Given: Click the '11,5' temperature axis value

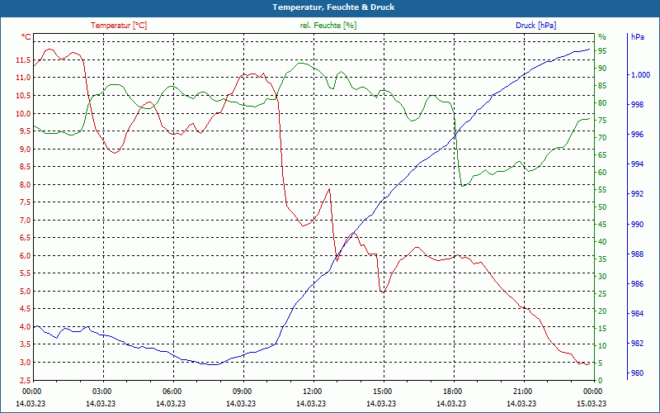Looking at the screenshot, I should [23, 59].
